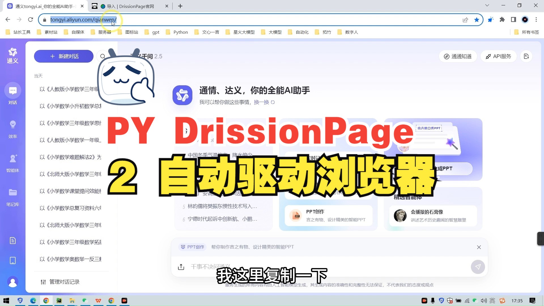544x306 pixels.
Task: Open API服务 at the top right
Action: [499, 56]
